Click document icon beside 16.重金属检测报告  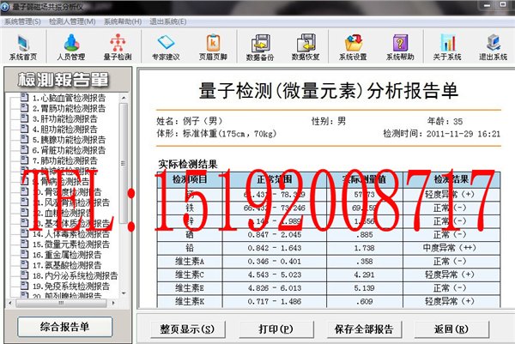coord(24,254)
